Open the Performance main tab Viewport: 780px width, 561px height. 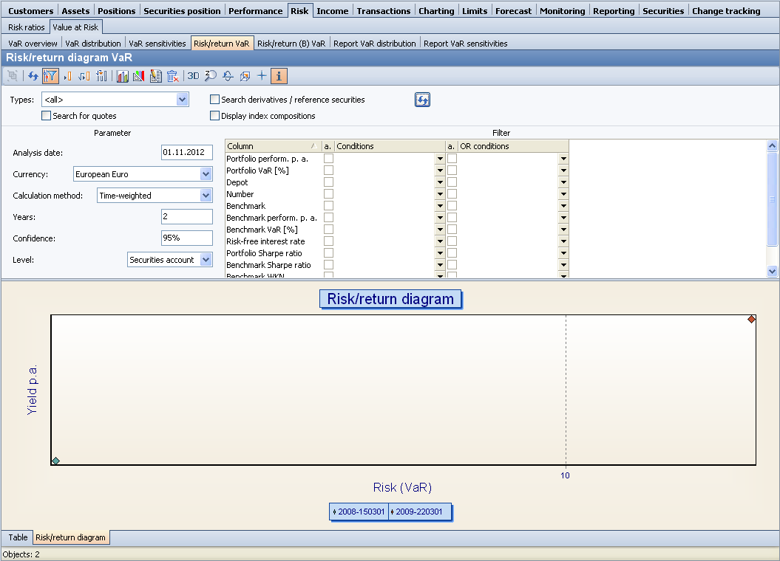click(x=255, y=11)
